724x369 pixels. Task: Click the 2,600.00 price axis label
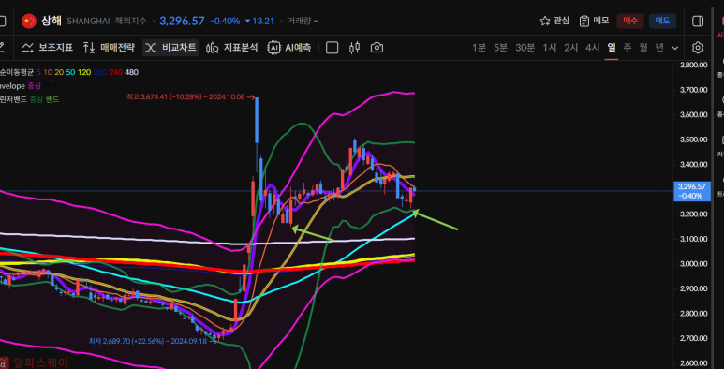(693, 363)
